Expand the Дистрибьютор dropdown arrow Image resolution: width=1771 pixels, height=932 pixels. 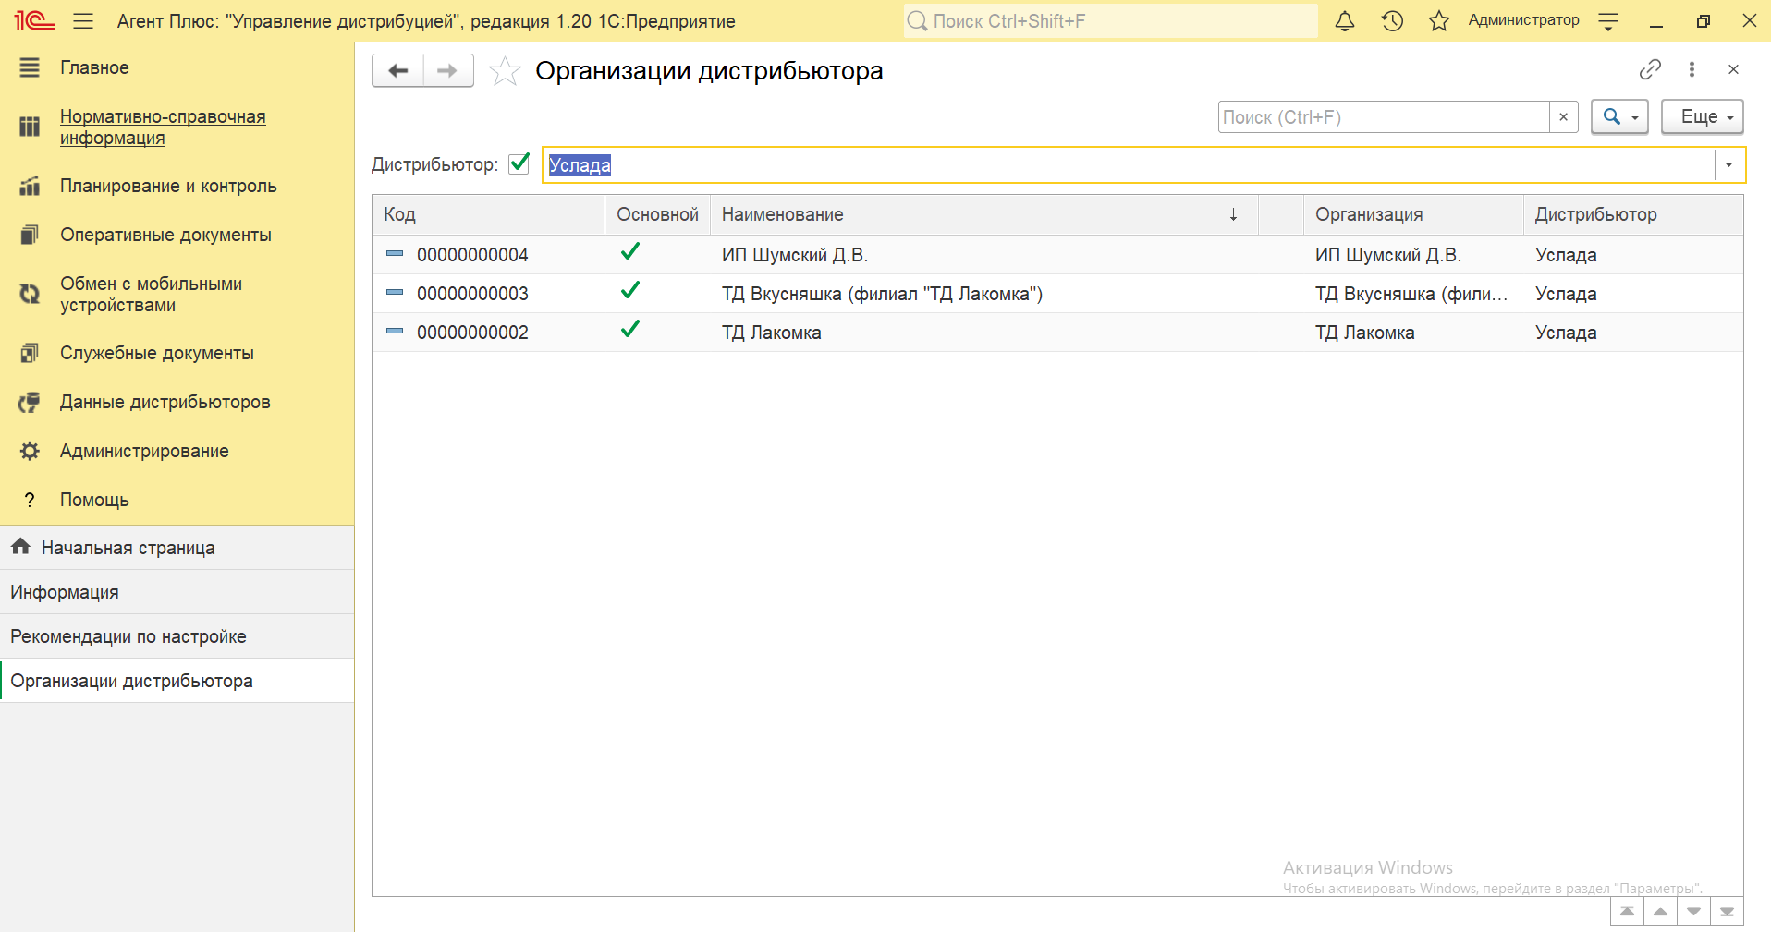click(x=1728, y=165)
